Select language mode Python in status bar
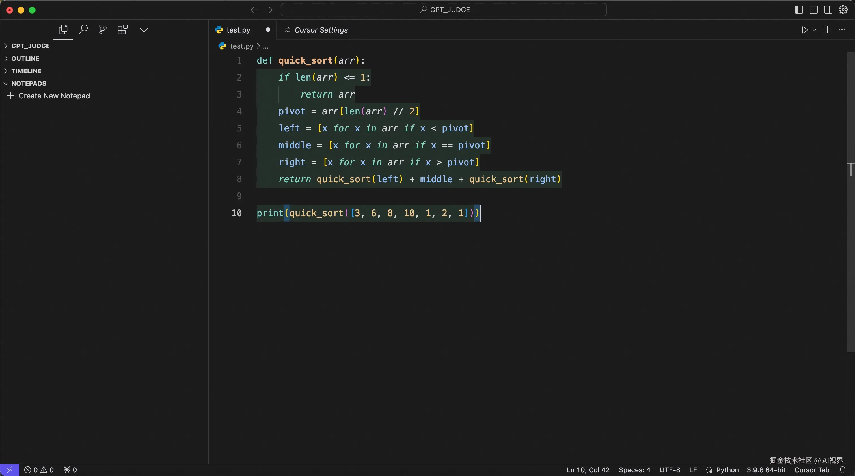Viewport: 855px width, 476px height. click(x=727, y=470)
